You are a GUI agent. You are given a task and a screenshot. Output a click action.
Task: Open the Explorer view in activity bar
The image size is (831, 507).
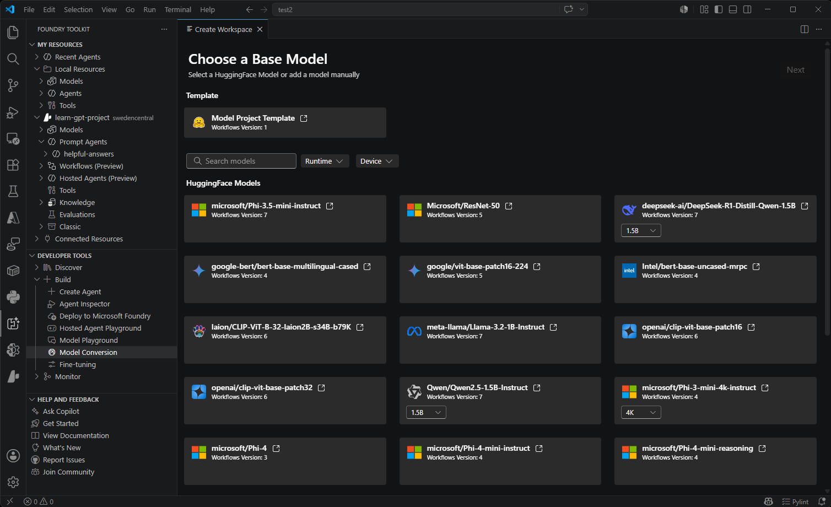[13, 33]
